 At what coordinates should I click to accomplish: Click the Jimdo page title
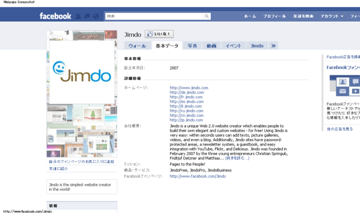[x=132, y=34]
